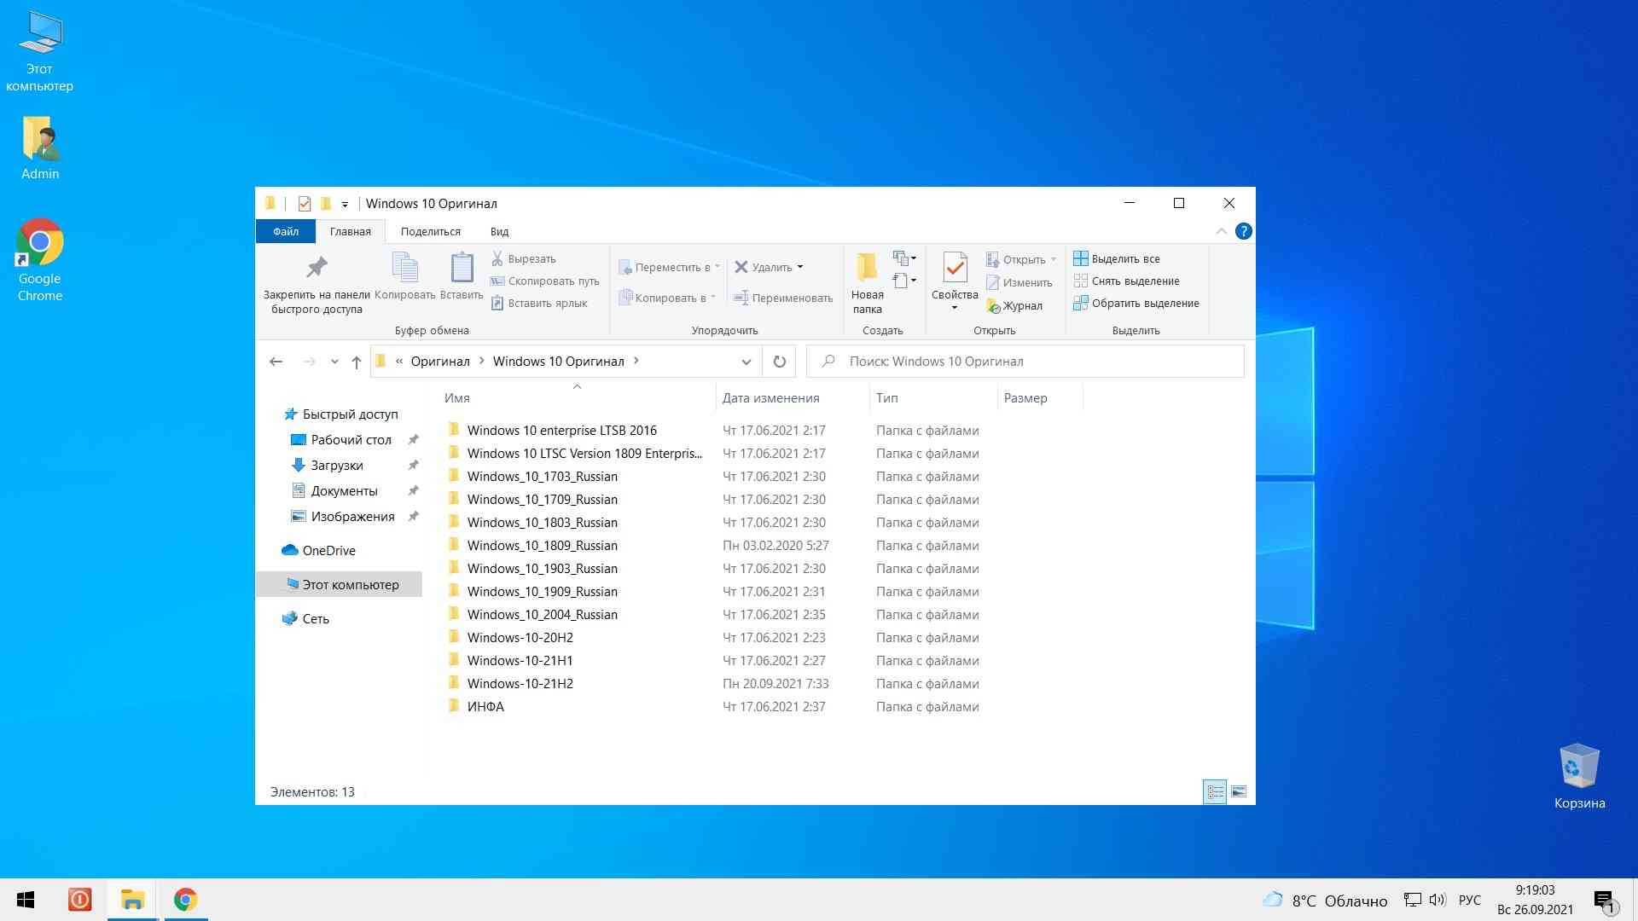Create Новая папка
1638x921 pixels.
click(x=868, y=283)
